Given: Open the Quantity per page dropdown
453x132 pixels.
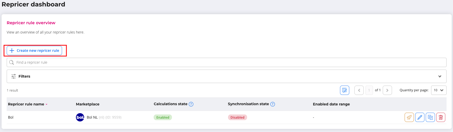Looking at the screenshot, I should pos(439,90).
